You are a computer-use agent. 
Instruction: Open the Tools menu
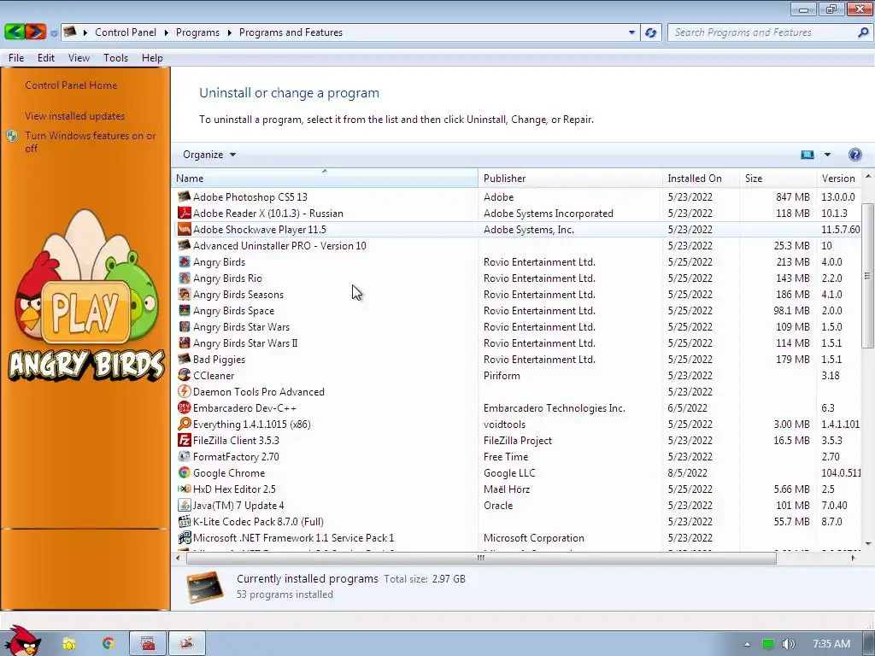pyautogui.click(x=115, y=58)
